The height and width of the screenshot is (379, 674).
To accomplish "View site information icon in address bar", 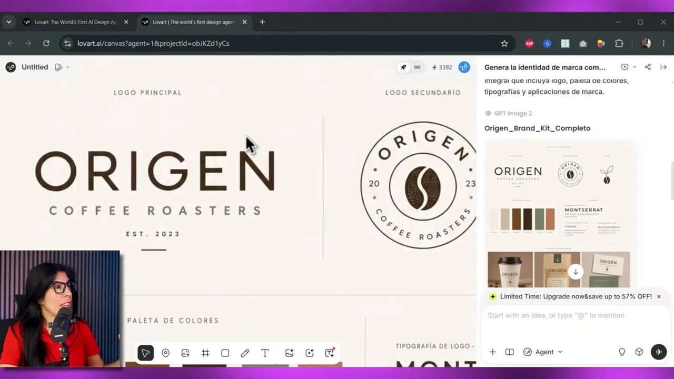I will 67,43.
